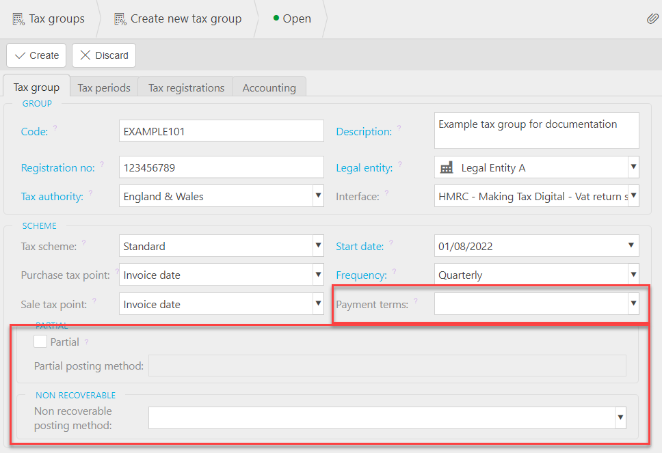662x453 pixels.
Task: Open the Start date picker
Action: pos(632,246)
